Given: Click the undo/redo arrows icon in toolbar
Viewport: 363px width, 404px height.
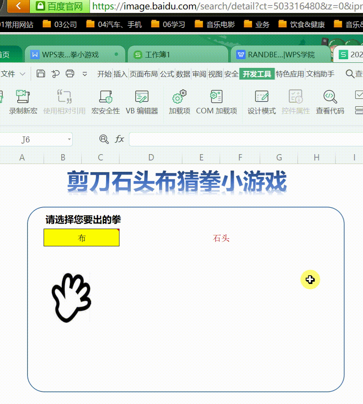Looking at the screenshot, I should coord(55,74).
